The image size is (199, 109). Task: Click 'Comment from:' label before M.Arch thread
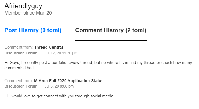[19, 81]
